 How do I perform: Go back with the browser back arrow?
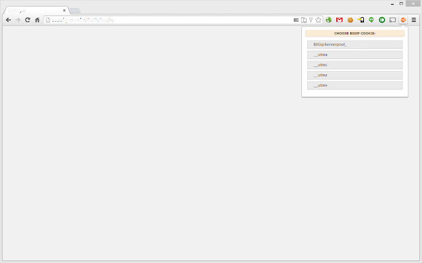pos(9,20)
